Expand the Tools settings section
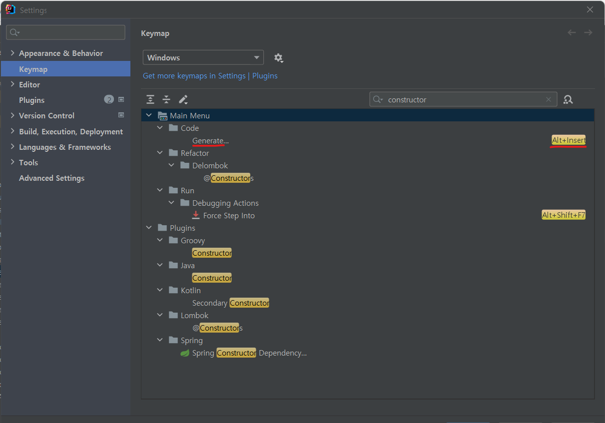 coord(12,162)
